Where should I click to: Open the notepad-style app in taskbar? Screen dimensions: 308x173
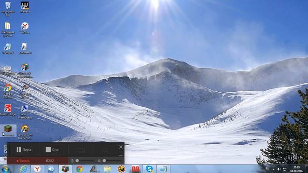pyautogui.click(x=164, y=169)
